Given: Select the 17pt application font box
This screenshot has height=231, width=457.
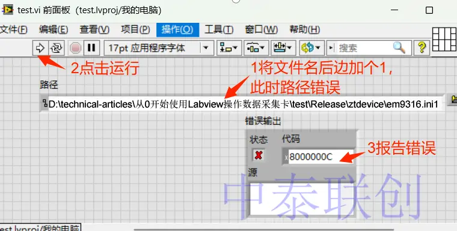Looking at the screenshot, I should pos(159,48).
